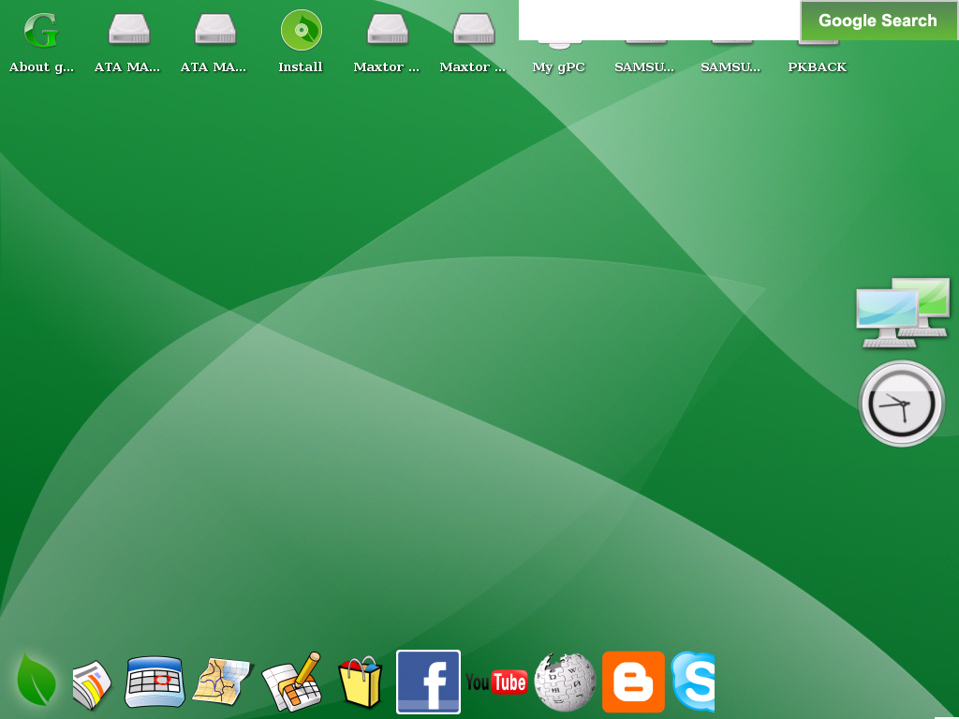This screenshot has width=959, height=719.
Task: Open the maps icon in the dock
Action: tap(222, 682)
